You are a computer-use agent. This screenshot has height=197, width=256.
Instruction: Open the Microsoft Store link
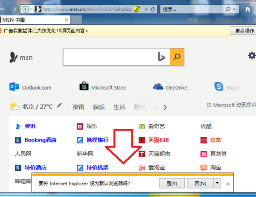coord(103,87)
